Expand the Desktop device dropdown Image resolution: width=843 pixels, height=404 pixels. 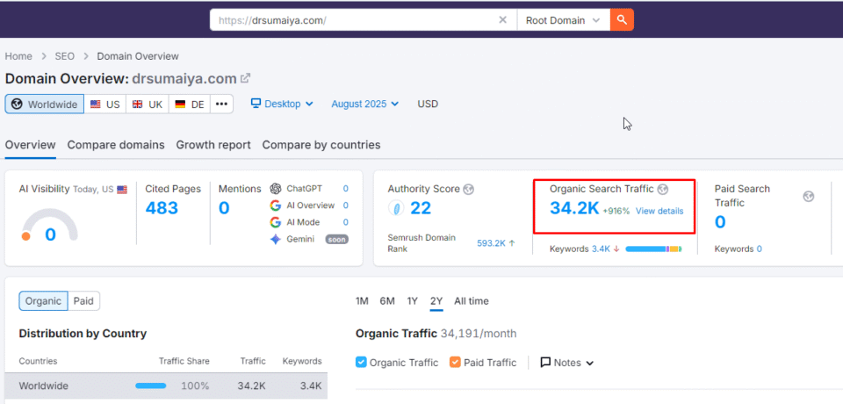[x=282, y=104]
